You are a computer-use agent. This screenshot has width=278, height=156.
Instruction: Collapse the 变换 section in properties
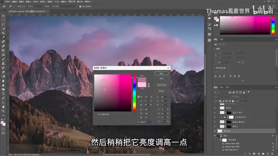(x=214, y=48)
